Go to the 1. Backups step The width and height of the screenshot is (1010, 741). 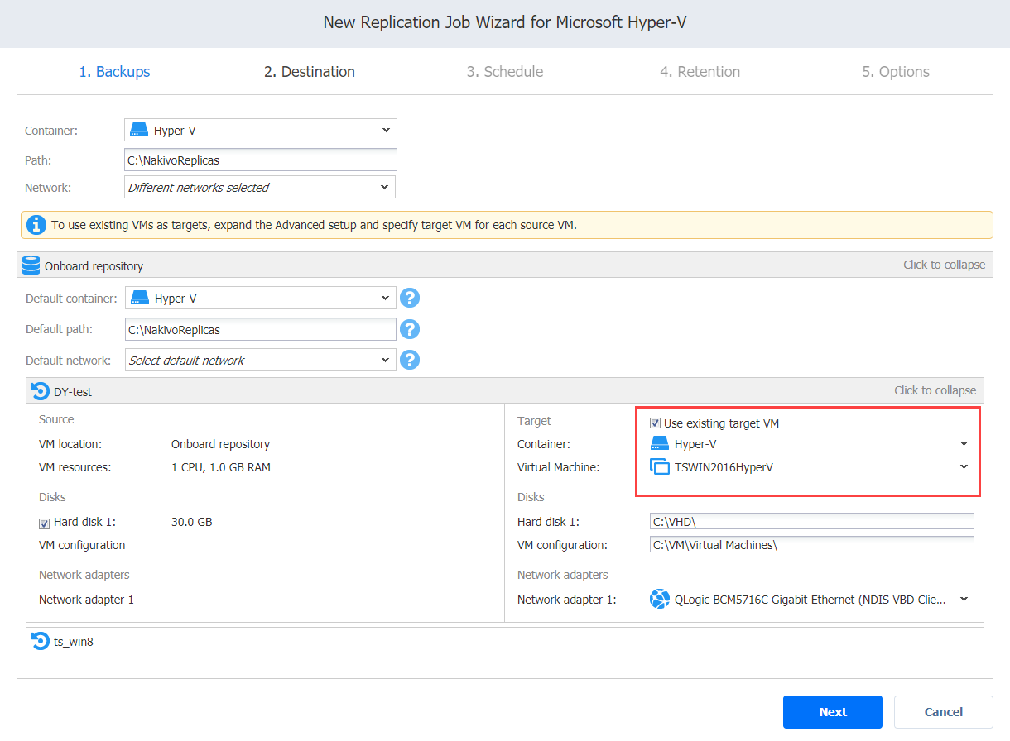[x=115, y=72]
